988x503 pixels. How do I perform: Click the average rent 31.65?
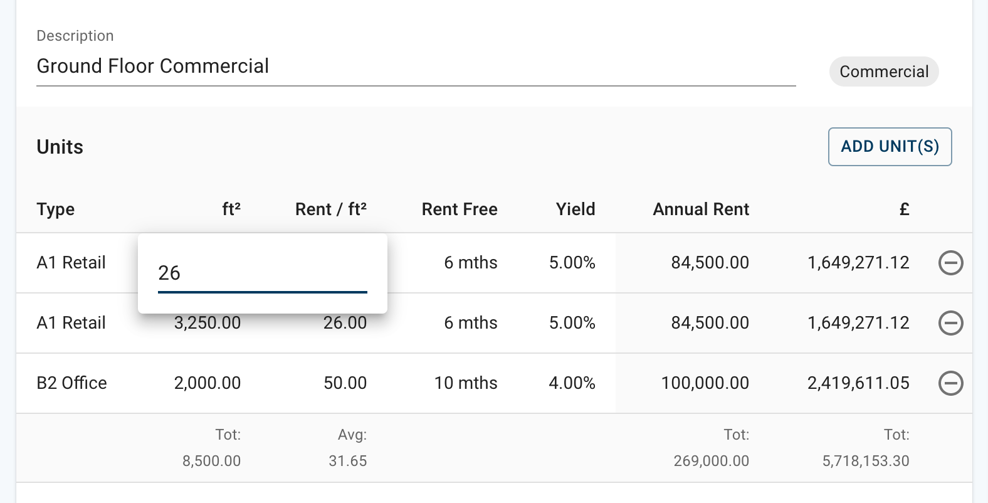[348, 461]
